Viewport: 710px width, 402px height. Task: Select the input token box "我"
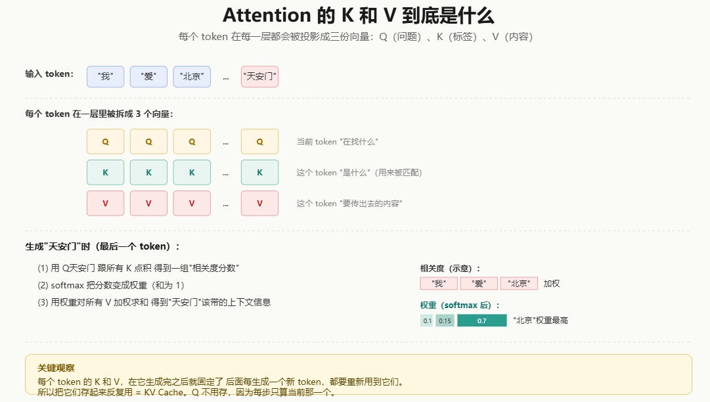106,76
